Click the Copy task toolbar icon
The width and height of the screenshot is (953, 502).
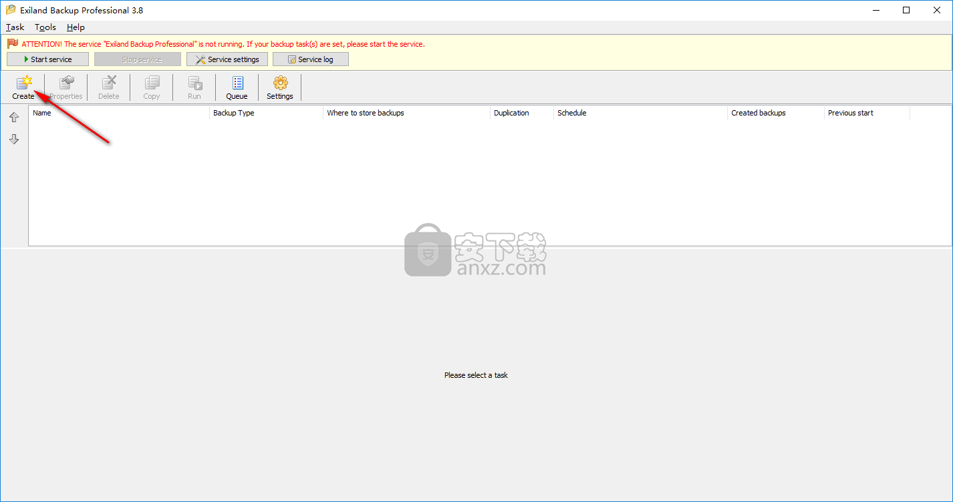pos(152,87)
